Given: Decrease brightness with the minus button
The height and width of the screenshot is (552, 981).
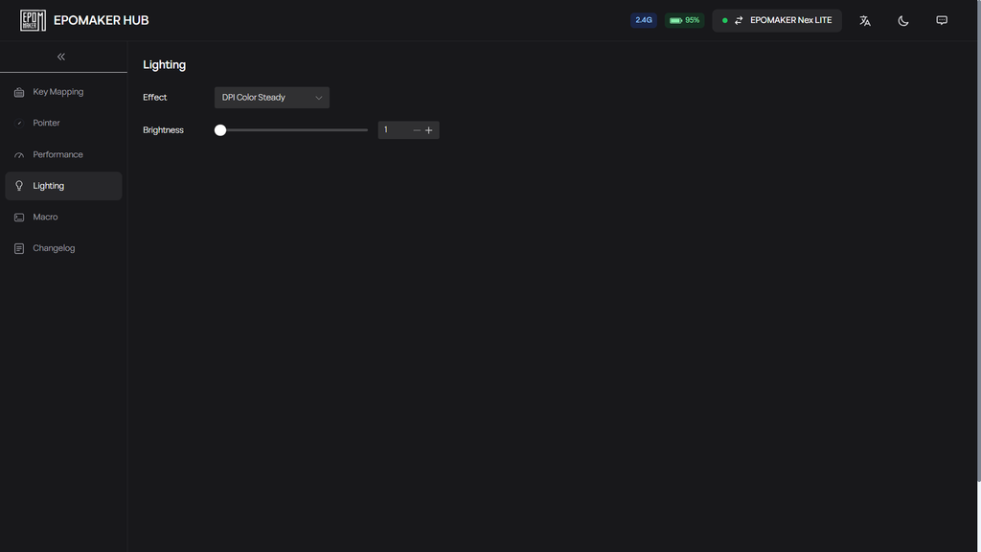Looking at the screenshot, I should pyautogui.click(x=417, y=130).
